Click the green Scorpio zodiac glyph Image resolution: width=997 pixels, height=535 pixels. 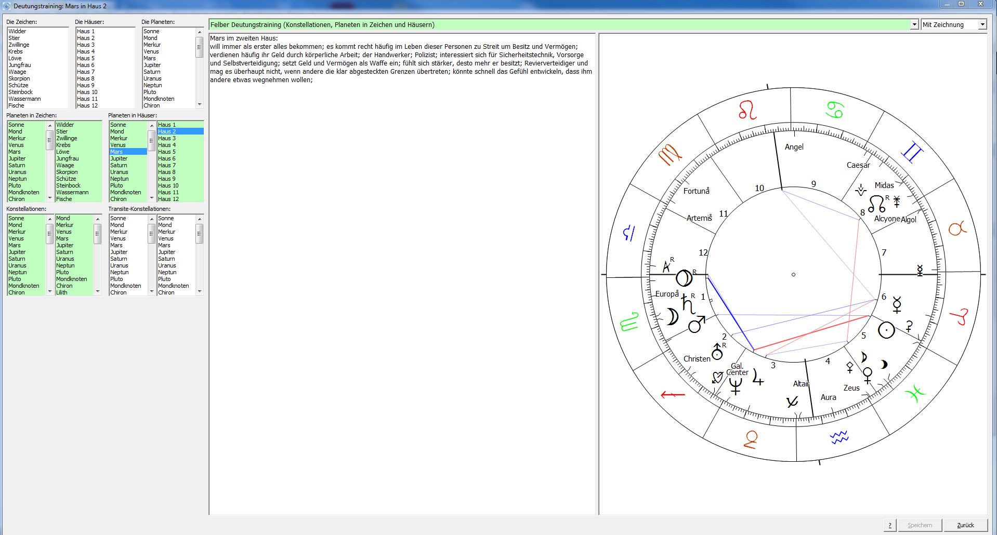(629, 322)
